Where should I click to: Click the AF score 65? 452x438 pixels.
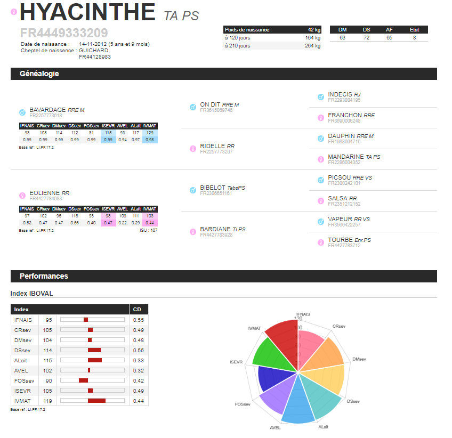pyautogui.click(x=389, y=37)
